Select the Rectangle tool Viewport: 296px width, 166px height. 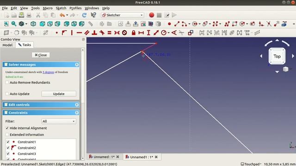(234, 24)
